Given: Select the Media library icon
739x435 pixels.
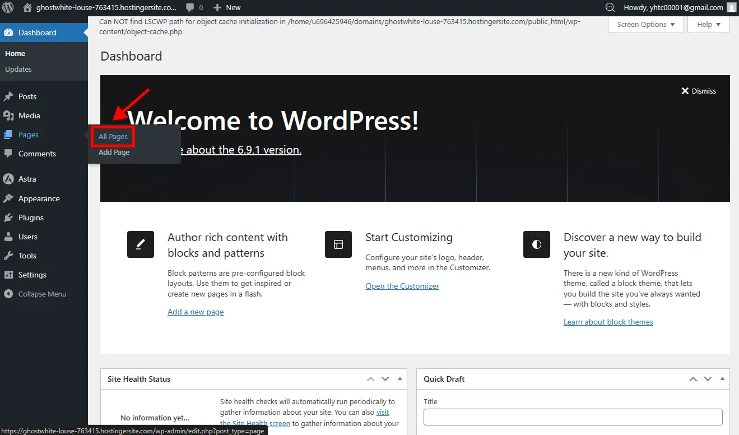Looking at the screenshot, I should point(9,115).
